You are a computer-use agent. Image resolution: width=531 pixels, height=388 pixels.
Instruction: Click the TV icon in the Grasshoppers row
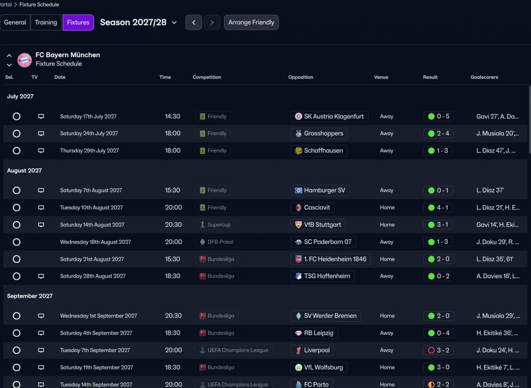(x=41, y=133)
